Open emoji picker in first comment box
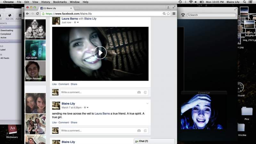This screenshot has width=256, height=144. [145, 92]
